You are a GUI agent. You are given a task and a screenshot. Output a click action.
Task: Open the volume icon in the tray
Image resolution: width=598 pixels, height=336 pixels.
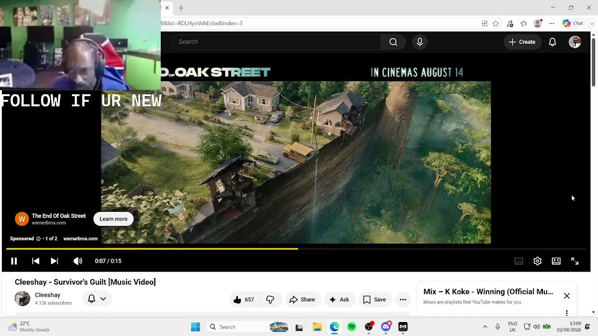click(536, 327)
